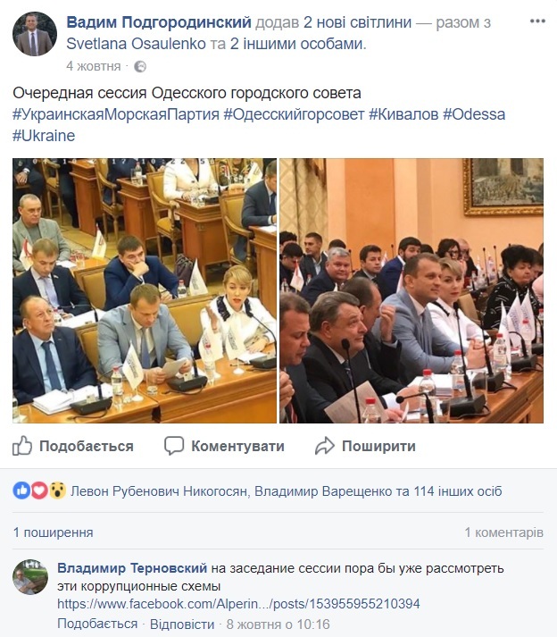Click the blue like reaction icon

pyautogui.click(x=21, y=490)
